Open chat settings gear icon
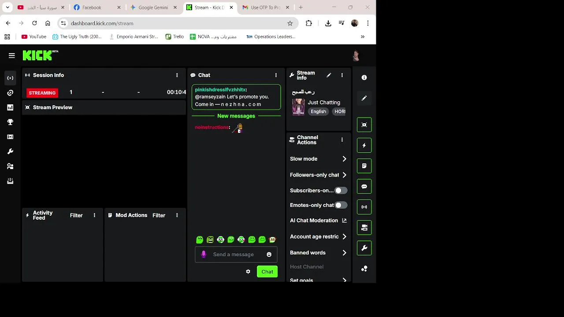The image size is (564, 317). point(248,272)
